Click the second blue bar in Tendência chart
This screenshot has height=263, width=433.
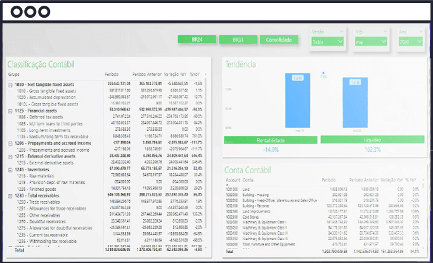[x=355, y=102]
